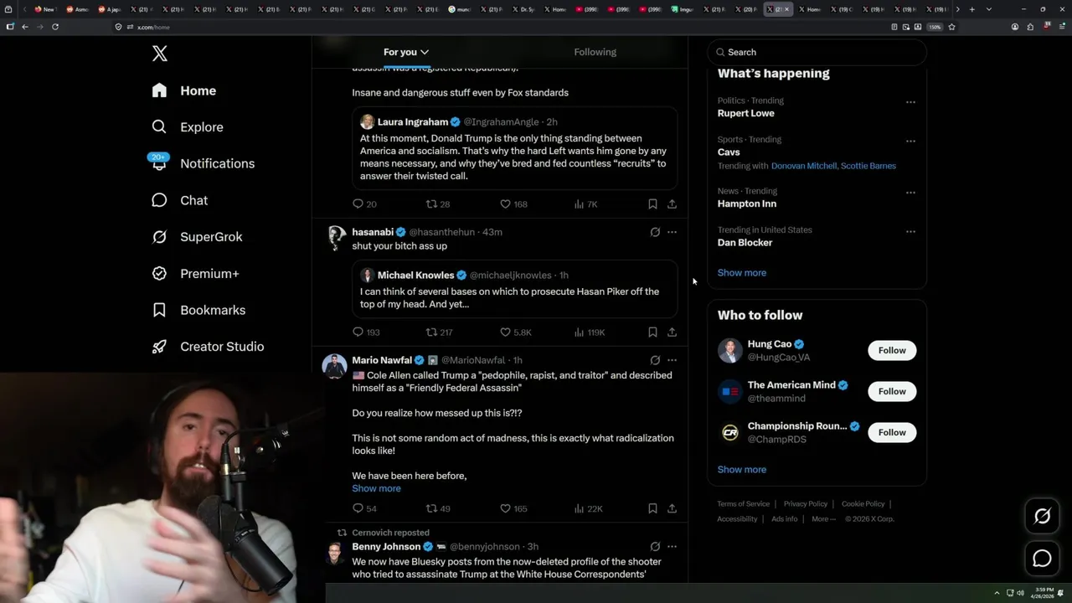Open the Privacy Policy link

[805, 504]
